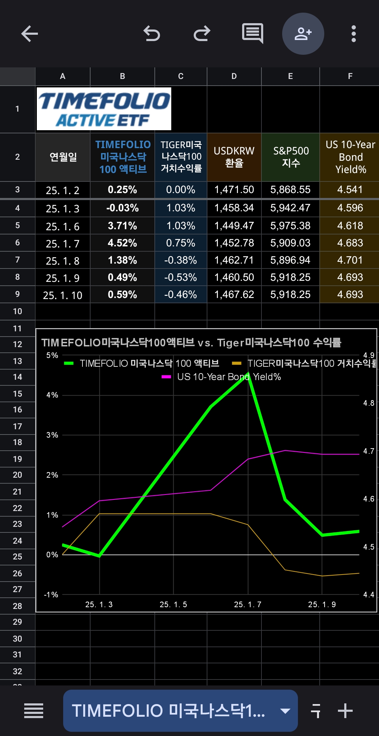
Task: Select the 연월일 header cell
Action: pos(63,157)
